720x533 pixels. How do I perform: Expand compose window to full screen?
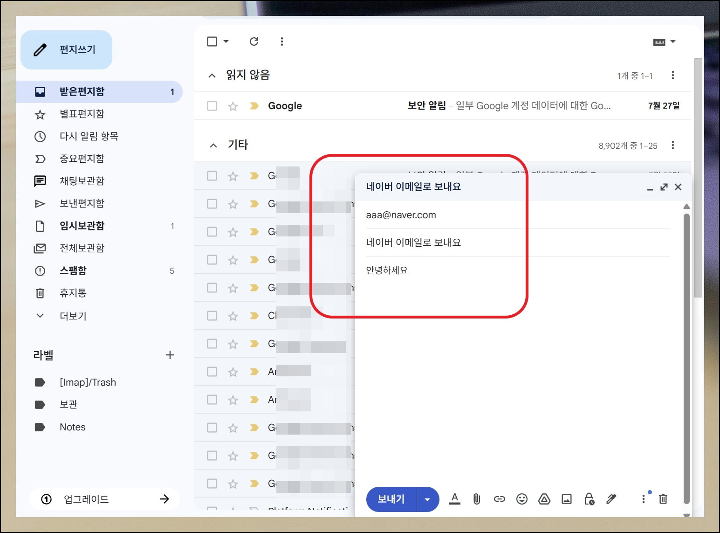coord(664,187)
